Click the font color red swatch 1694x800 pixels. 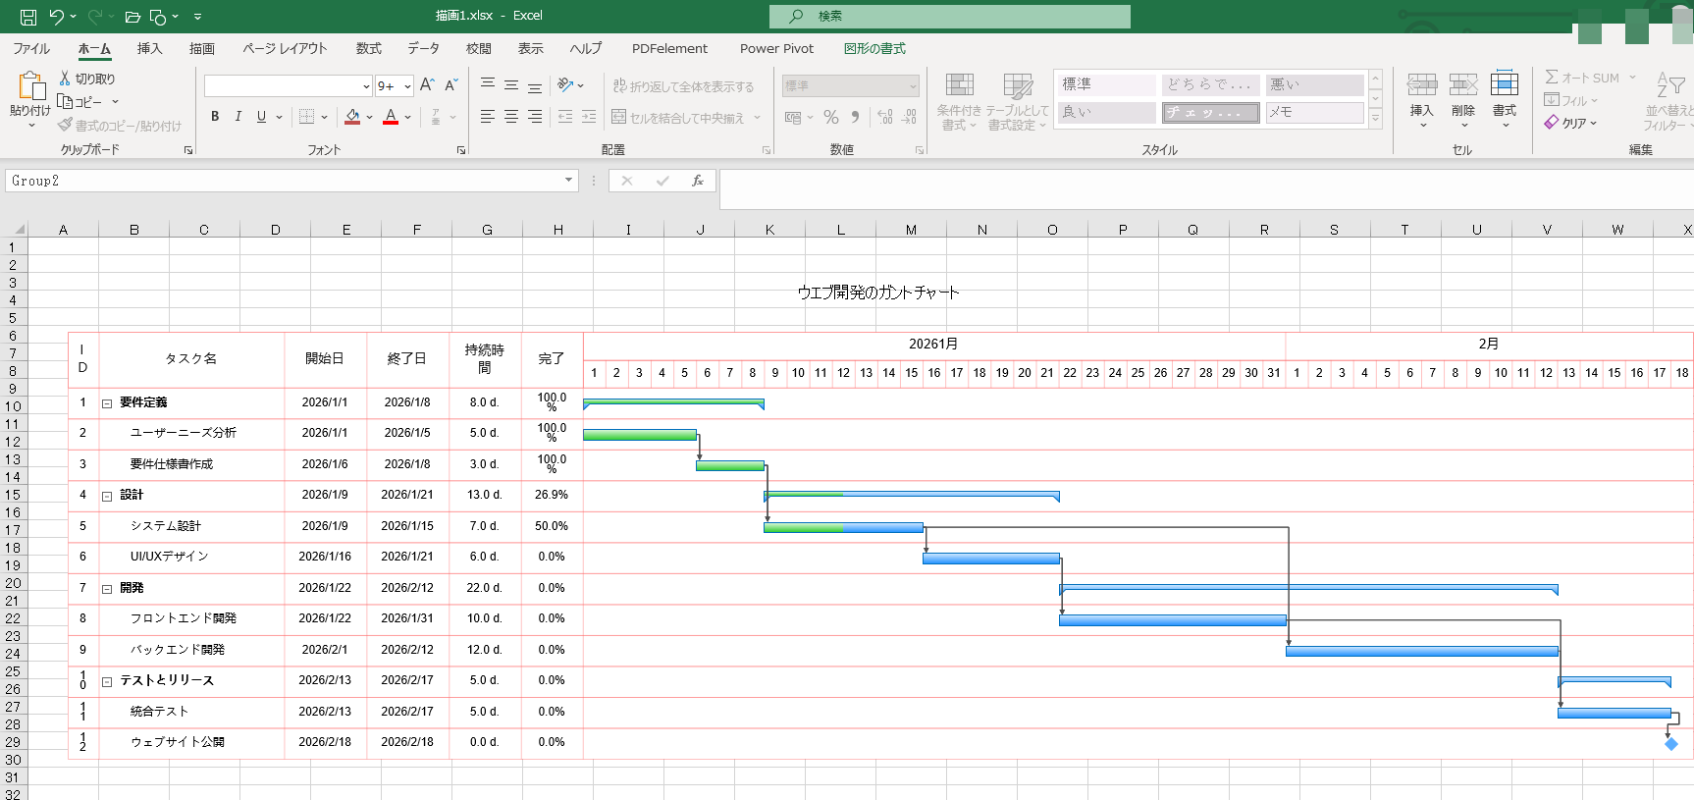(x=391, y=117)
